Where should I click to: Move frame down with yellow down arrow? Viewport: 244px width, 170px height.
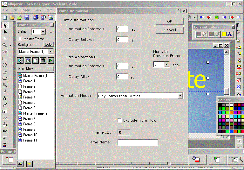[x=30, y=164]
